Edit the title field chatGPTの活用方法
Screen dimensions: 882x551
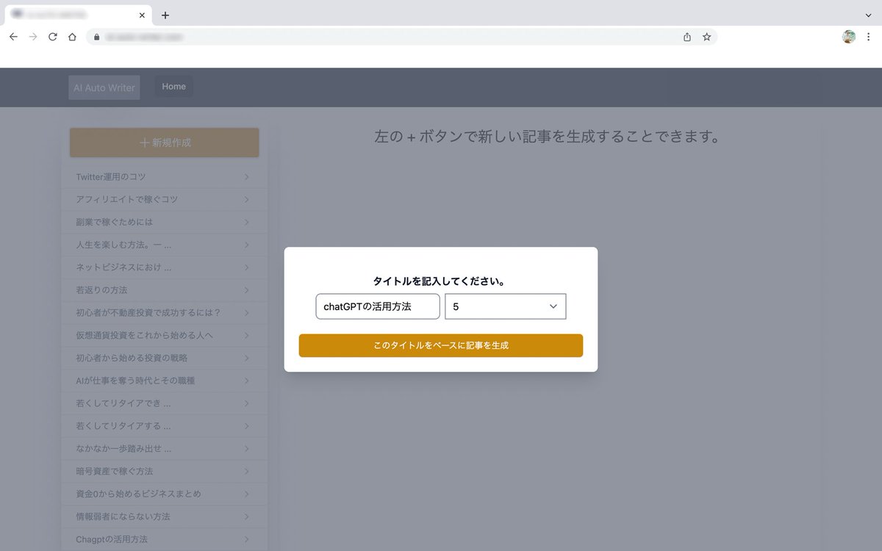click(x=378, y=306)
